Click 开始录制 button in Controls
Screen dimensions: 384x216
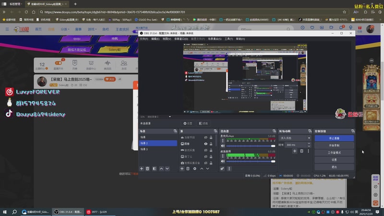(334, 145)
